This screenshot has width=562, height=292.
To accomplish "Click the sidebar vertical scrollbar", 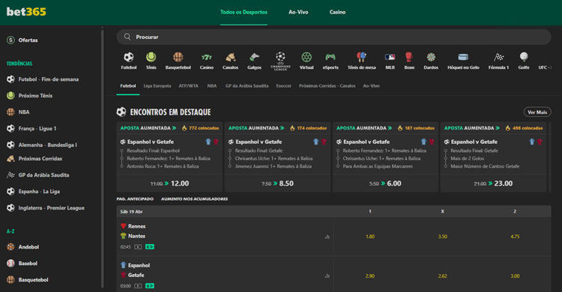I will click(102, 158).
